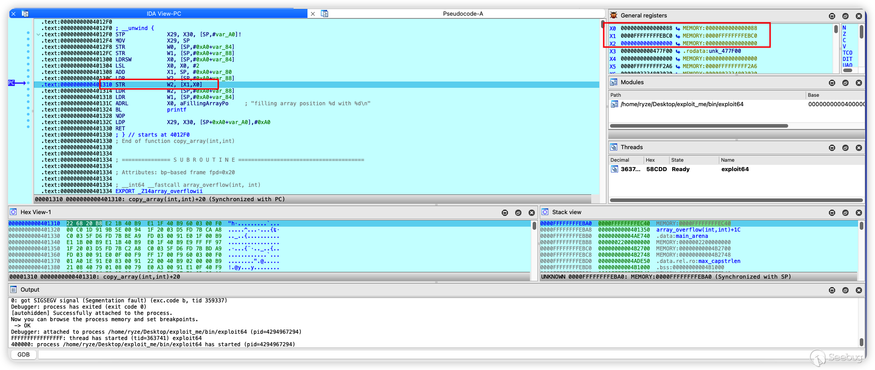
Task: Follow the X3 register jump arrow
Action: 678,52
